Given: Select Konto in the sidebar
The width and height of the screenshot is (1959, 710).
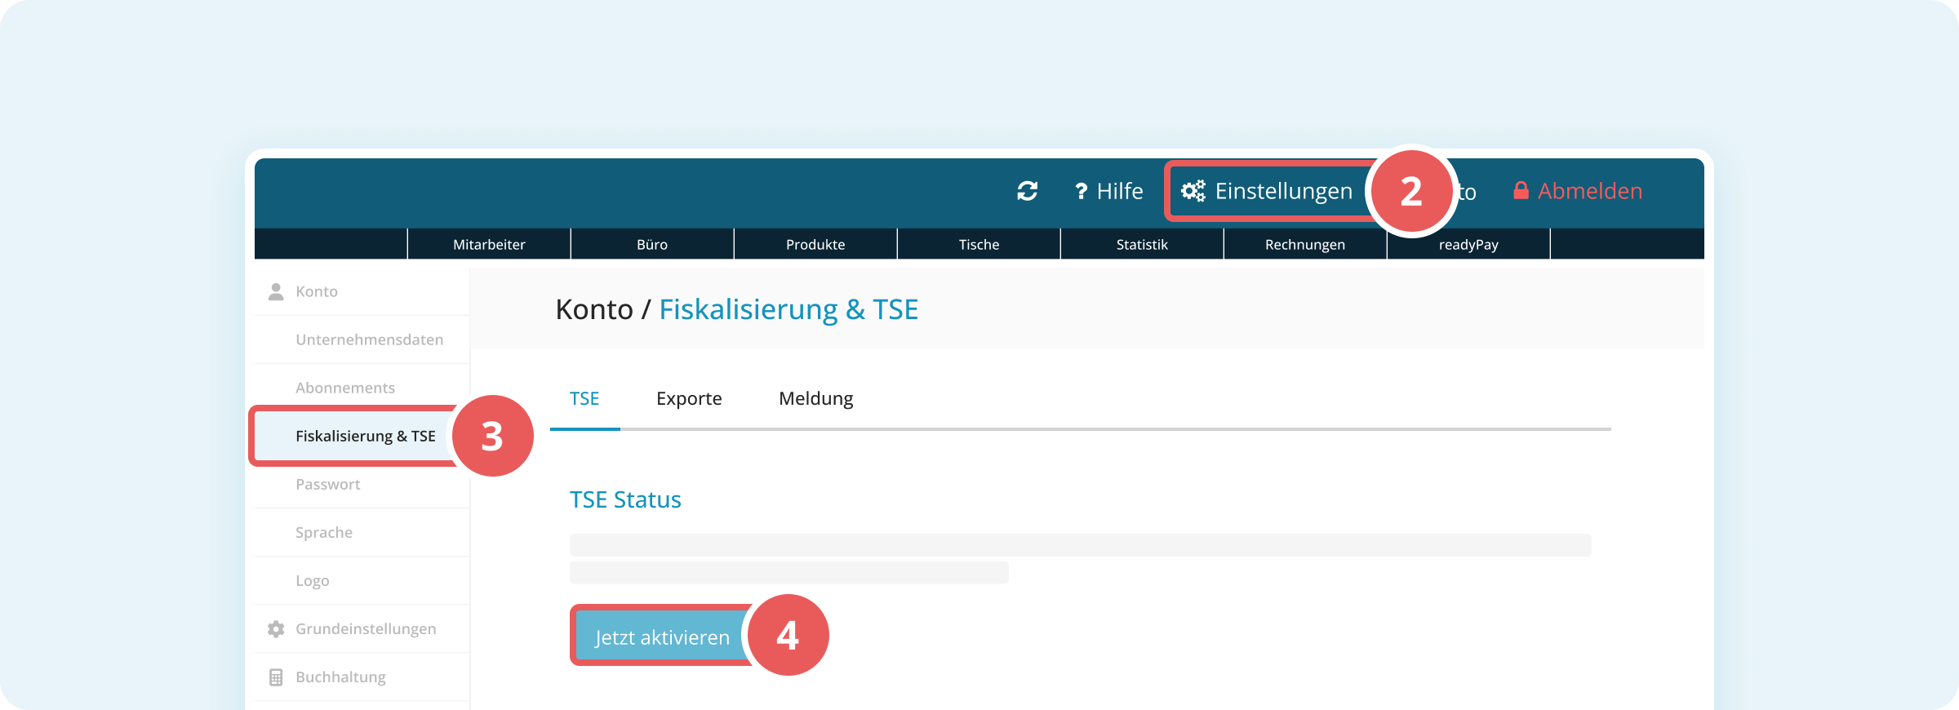Looking at the screenshot, I should tap(362, 291).
